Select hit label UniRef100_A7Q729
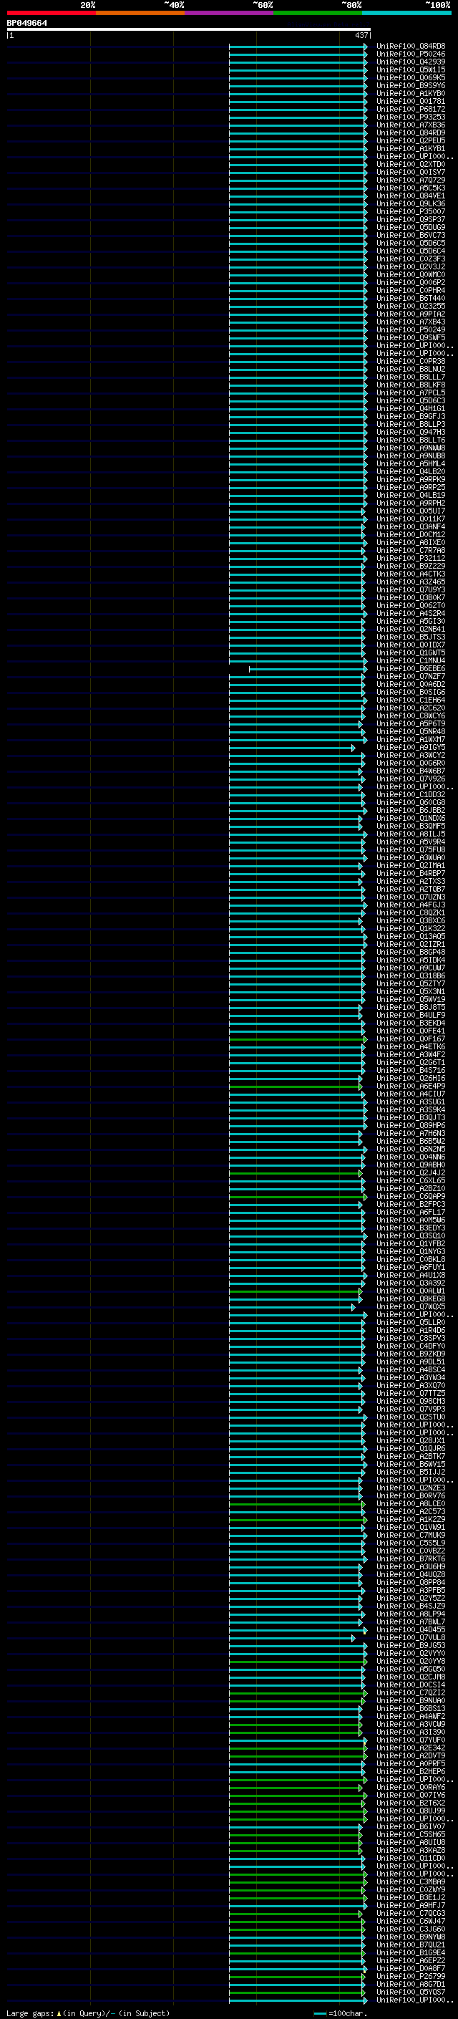 (411, 180)
